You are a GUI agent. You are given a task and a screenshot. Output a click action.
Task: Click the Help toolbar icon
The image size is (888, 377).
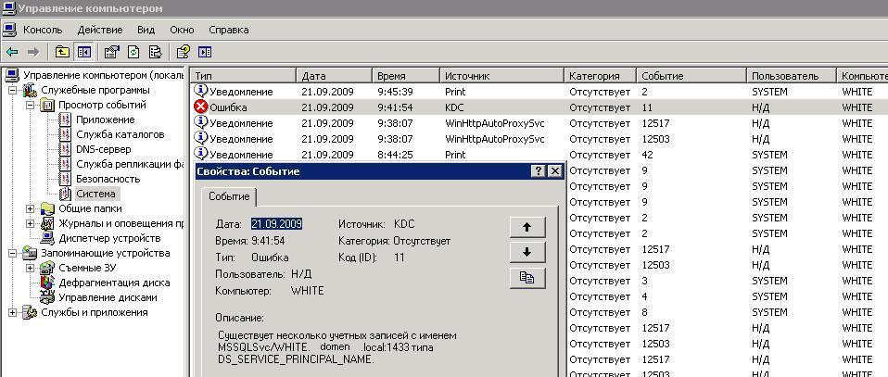click(x=183, y=52)
